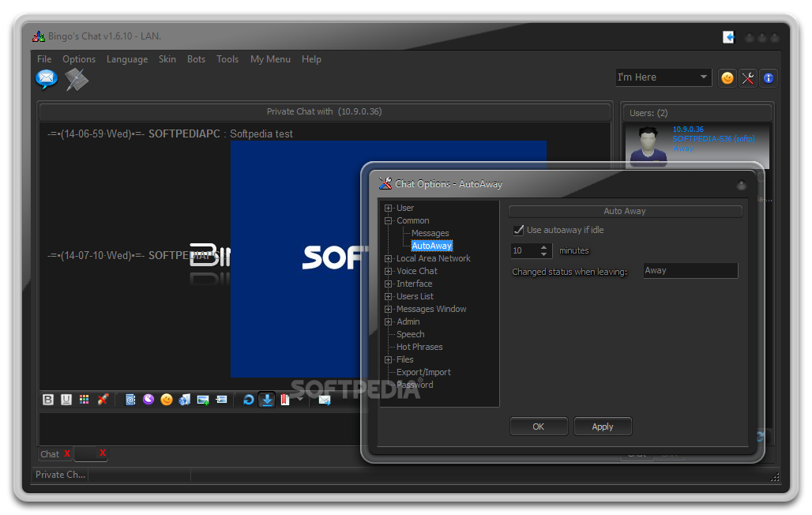
Task: Click the crossed-out brush clear formatting icon
Action: coord(103,400)
